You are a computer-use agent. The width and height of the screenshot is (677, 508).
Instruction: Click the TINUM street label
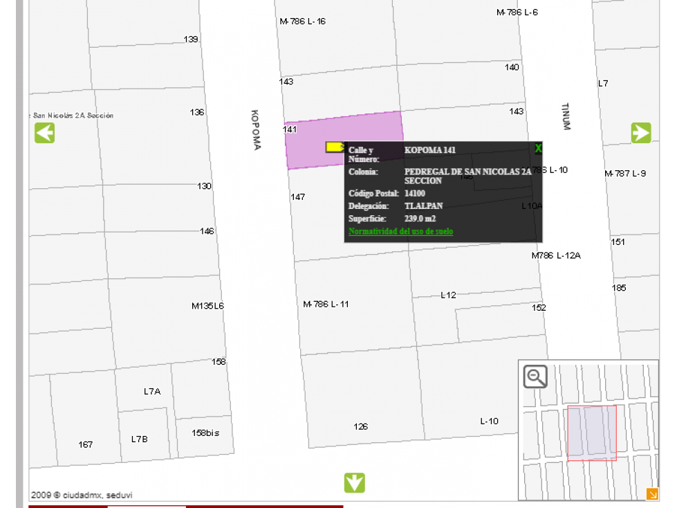(566, 116)
